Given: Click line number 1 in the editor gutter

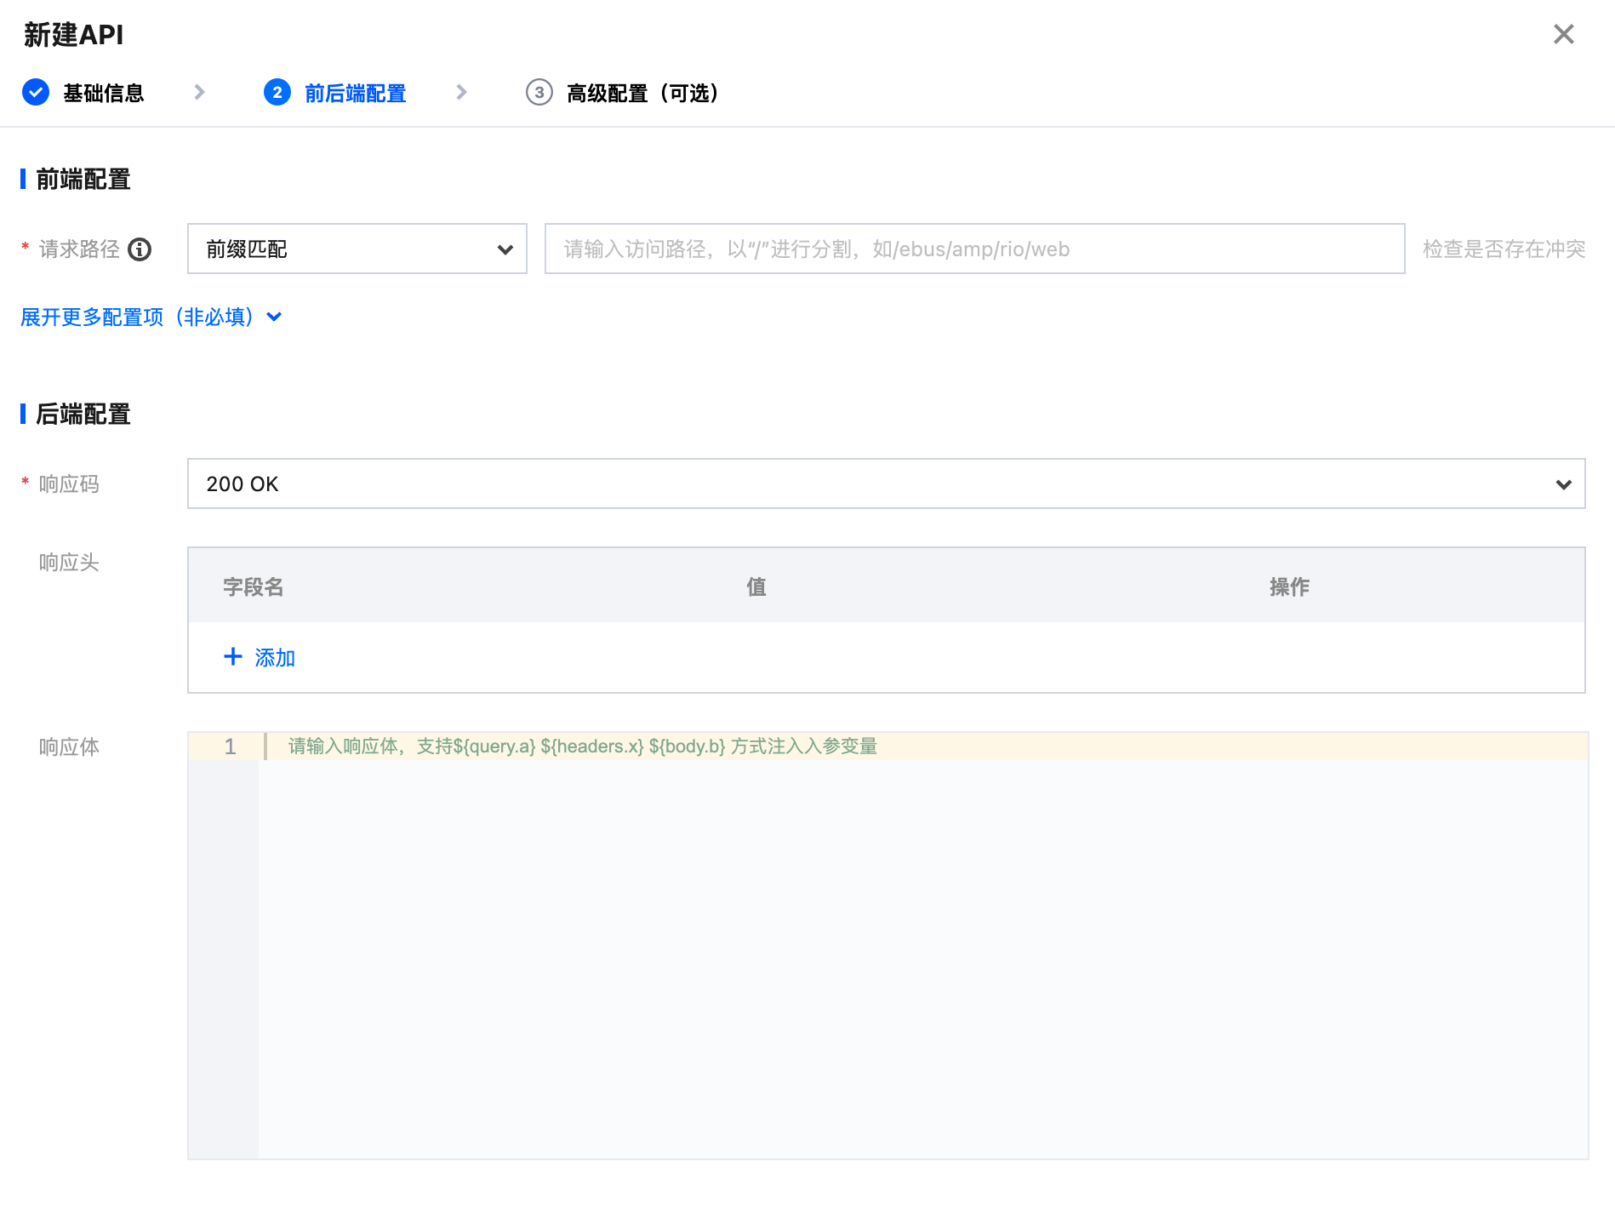Looking at the screenshot, I should pyautogui.click(x=230, y=747).
